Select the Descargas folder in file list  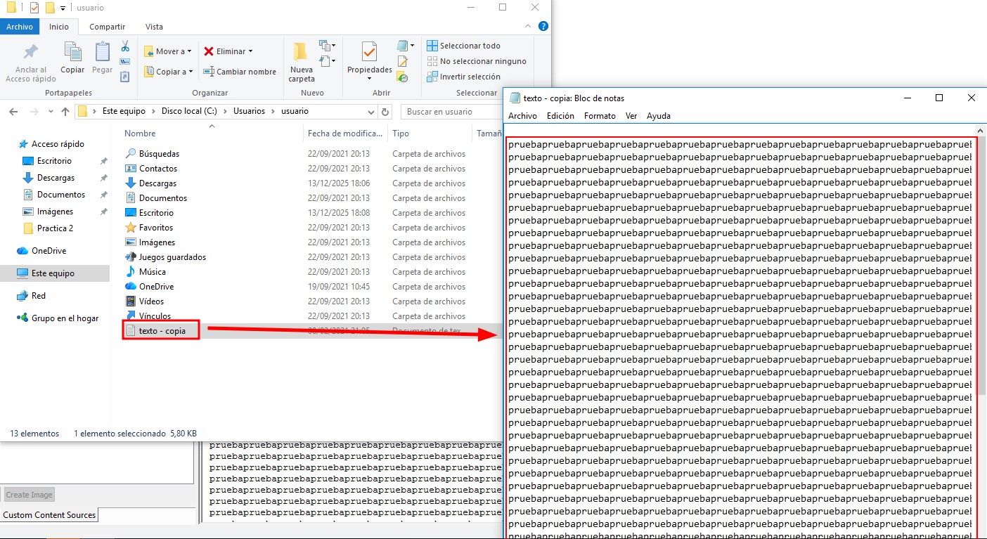point(157,183)
